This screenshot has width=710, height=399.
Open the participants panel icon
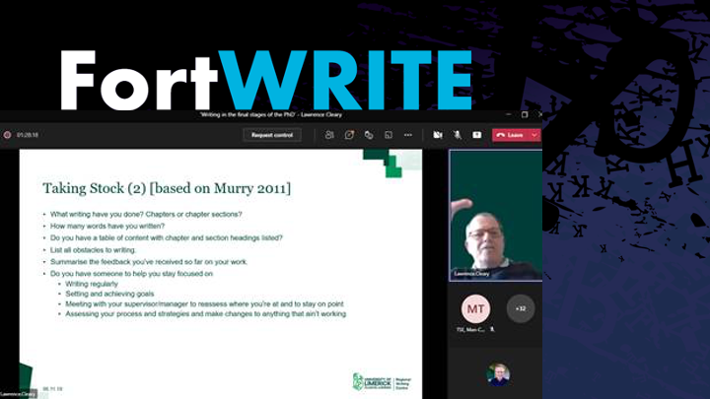coord(329,135)
